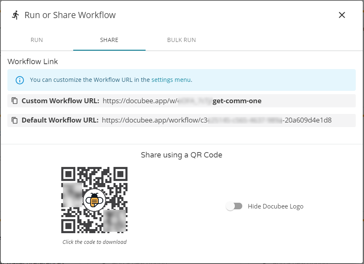Click the Default Workflow URL ending 20a609d4e1d8
The width and height of the screenshot is (364, 264).
click(217, 120)
